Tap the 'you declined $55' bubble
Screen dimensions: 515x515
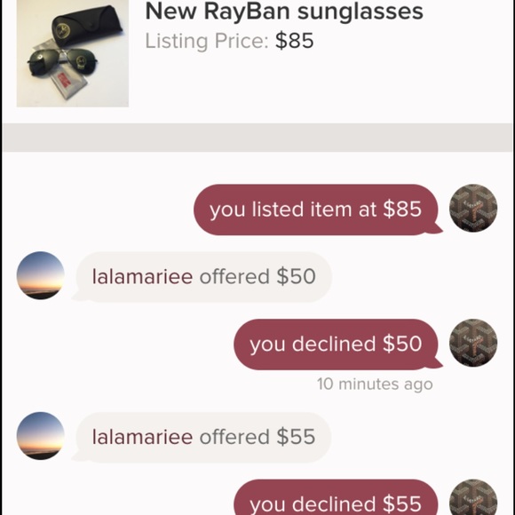[x=338, y=497]
